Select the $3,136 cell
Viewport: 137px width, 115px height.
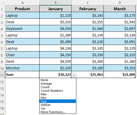[120, 35]
